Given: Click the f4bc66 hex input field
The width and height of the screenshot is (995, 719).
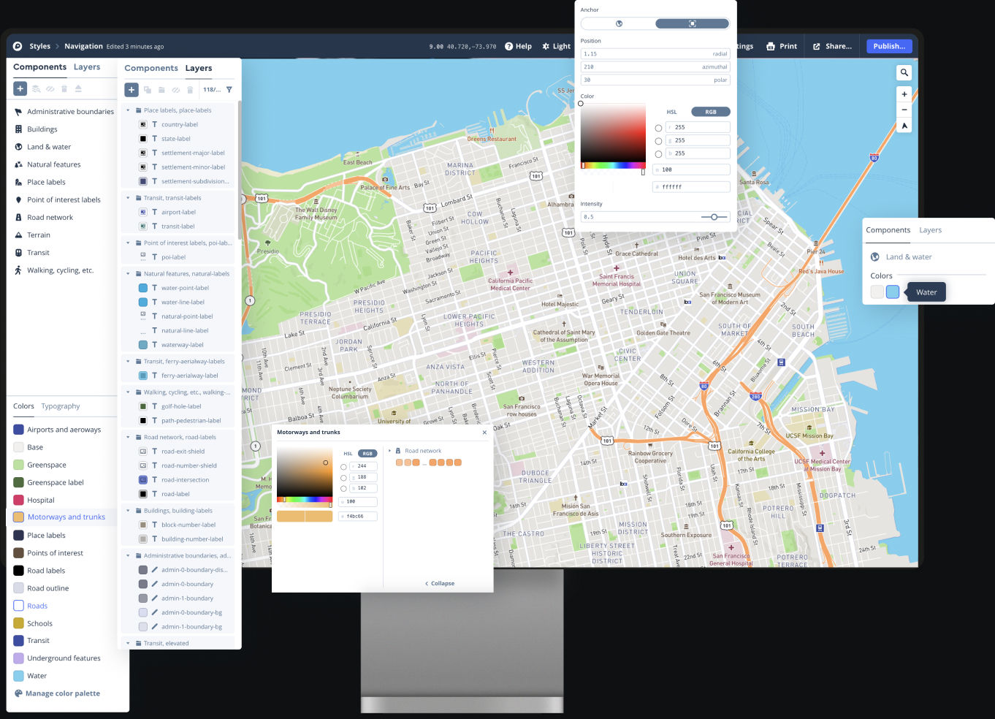Looking at the screenshot, I should (x=358, y=516).
